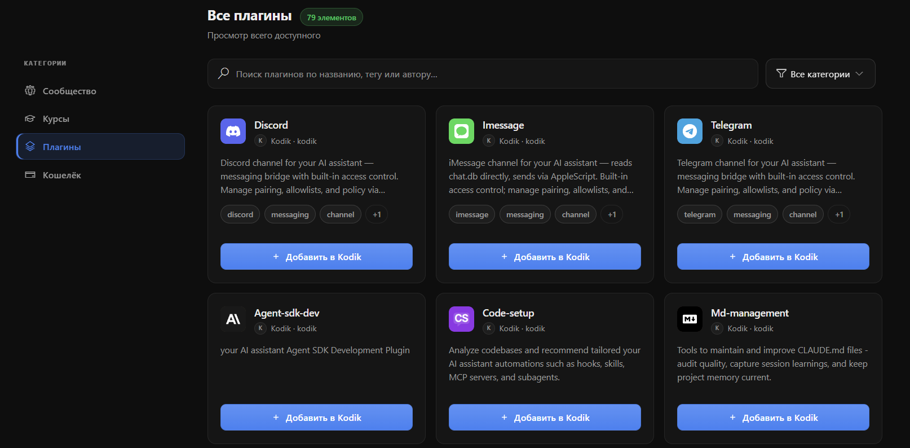The image size is (910, 448).
Task: Click the Code-setup card description text
Action: [545, 364]
